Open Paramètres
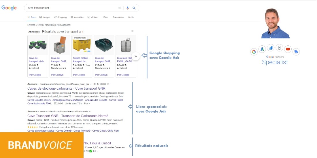 click(118, 17)
